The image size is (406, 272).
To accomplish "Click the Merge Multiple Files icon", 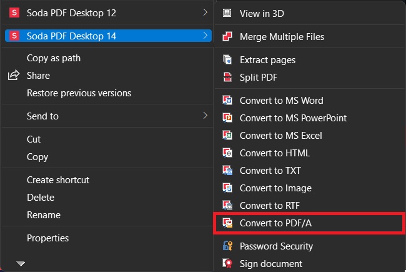I will click(227, 36).
